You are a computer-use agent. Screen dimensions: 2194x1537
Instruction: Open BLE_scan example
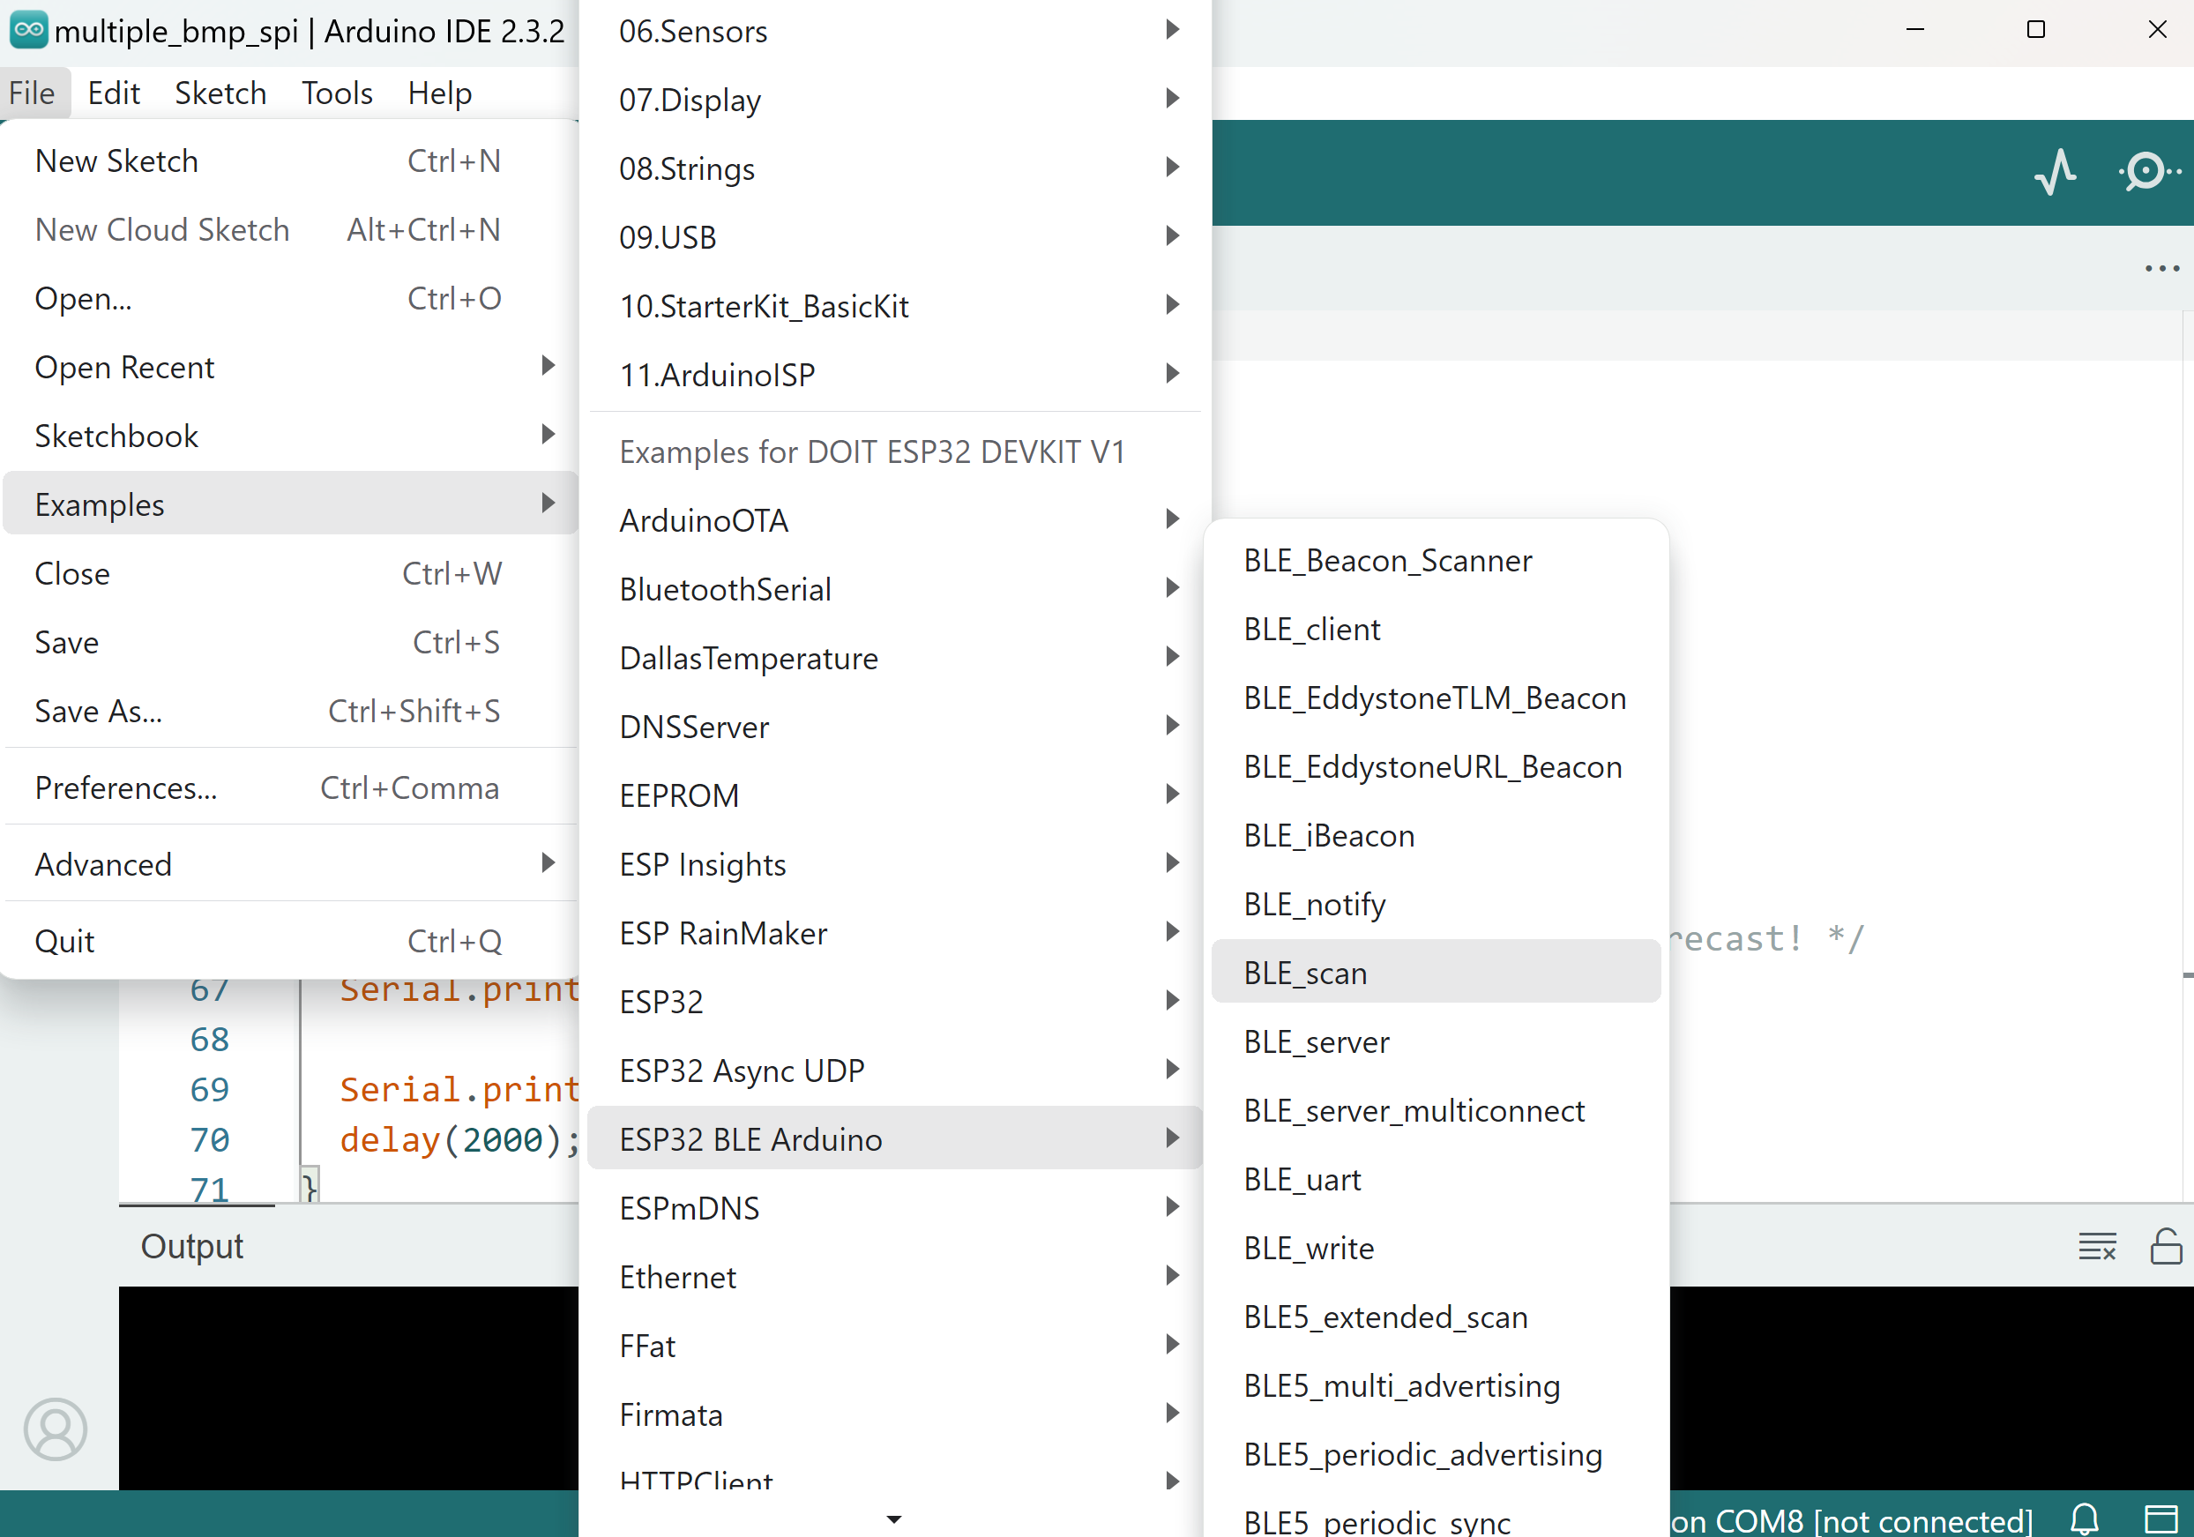(x=1437, y=973)
